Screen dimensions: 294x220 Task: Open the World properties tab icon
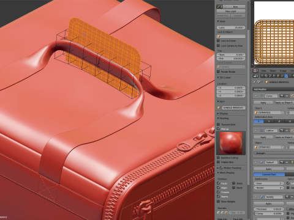274,76
